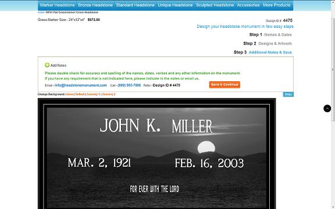Click the Save & Continue button
Viewport: 335px width, 209px height.
click(224, 85)
